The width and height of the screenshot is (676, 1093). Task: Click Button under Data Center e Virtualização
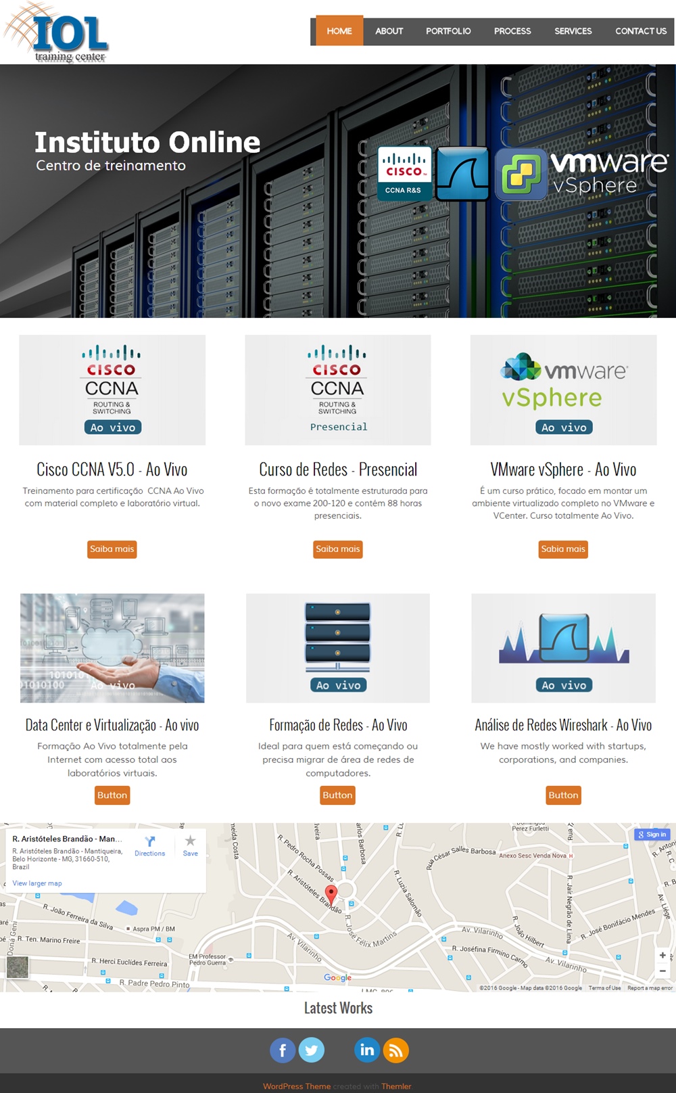pos(112,795)
